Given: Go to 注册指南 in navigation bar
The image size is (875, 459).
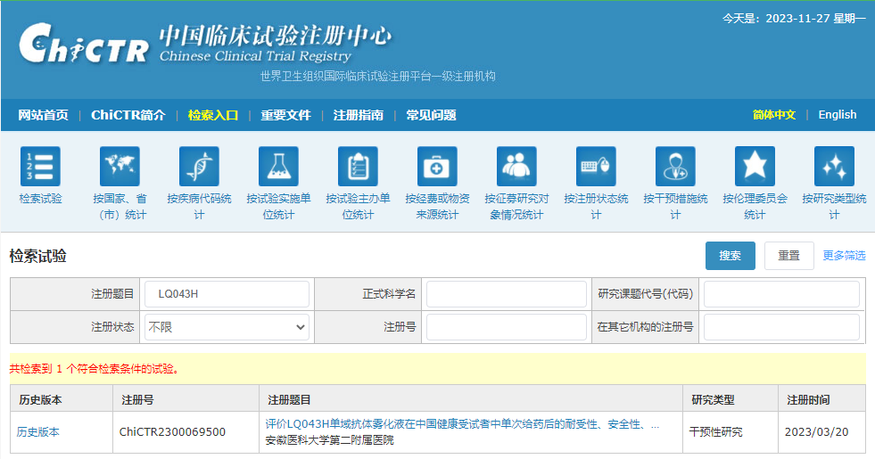Looking at the screenshot, I should 359,115.
